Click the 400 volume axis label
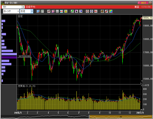 point(145,89)
